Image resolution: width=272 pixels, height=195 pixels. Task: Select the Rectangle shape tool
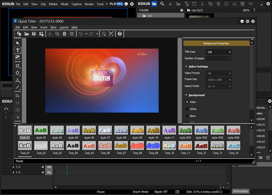18,66
